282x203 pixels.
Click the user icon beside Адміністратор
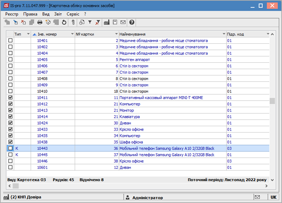[128, 197]
